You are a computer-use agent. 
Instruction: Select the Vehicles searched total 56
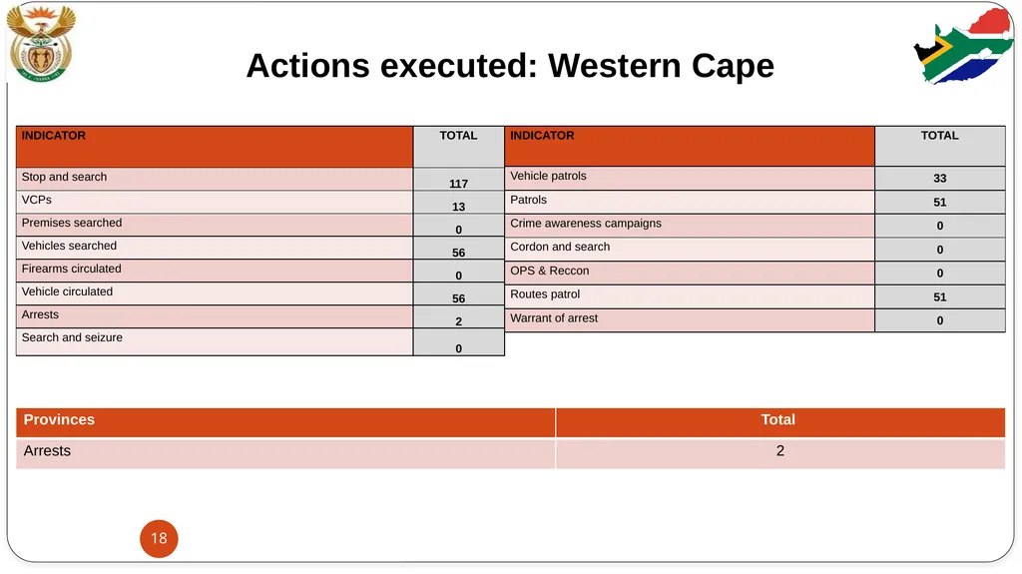(x=458, y=253)
